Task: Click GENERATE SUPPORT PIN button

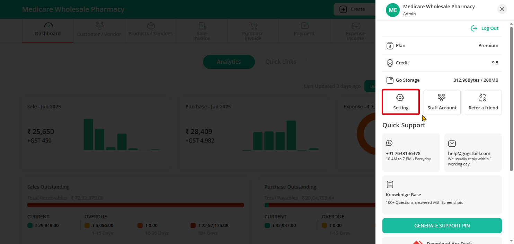Action: point(442,226)
